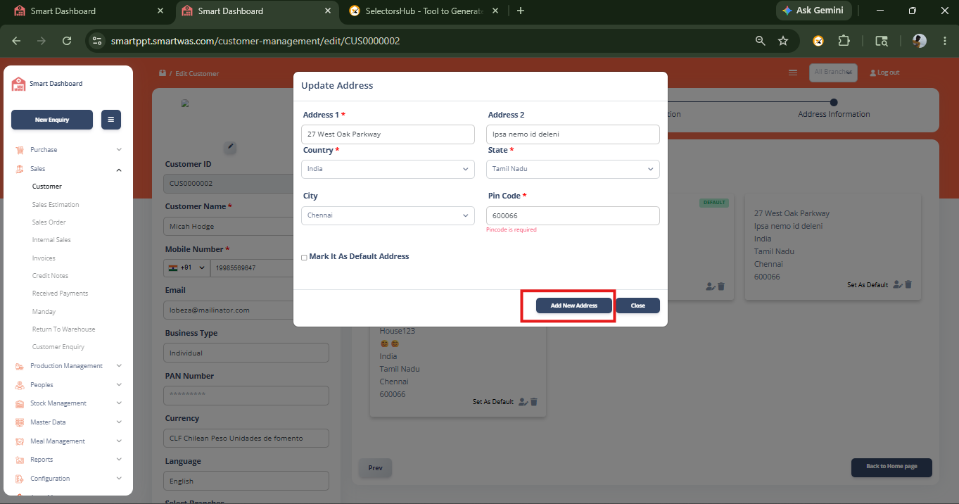Open the City dropdown showing Chennai
The image size is (959, 504).
388,215
